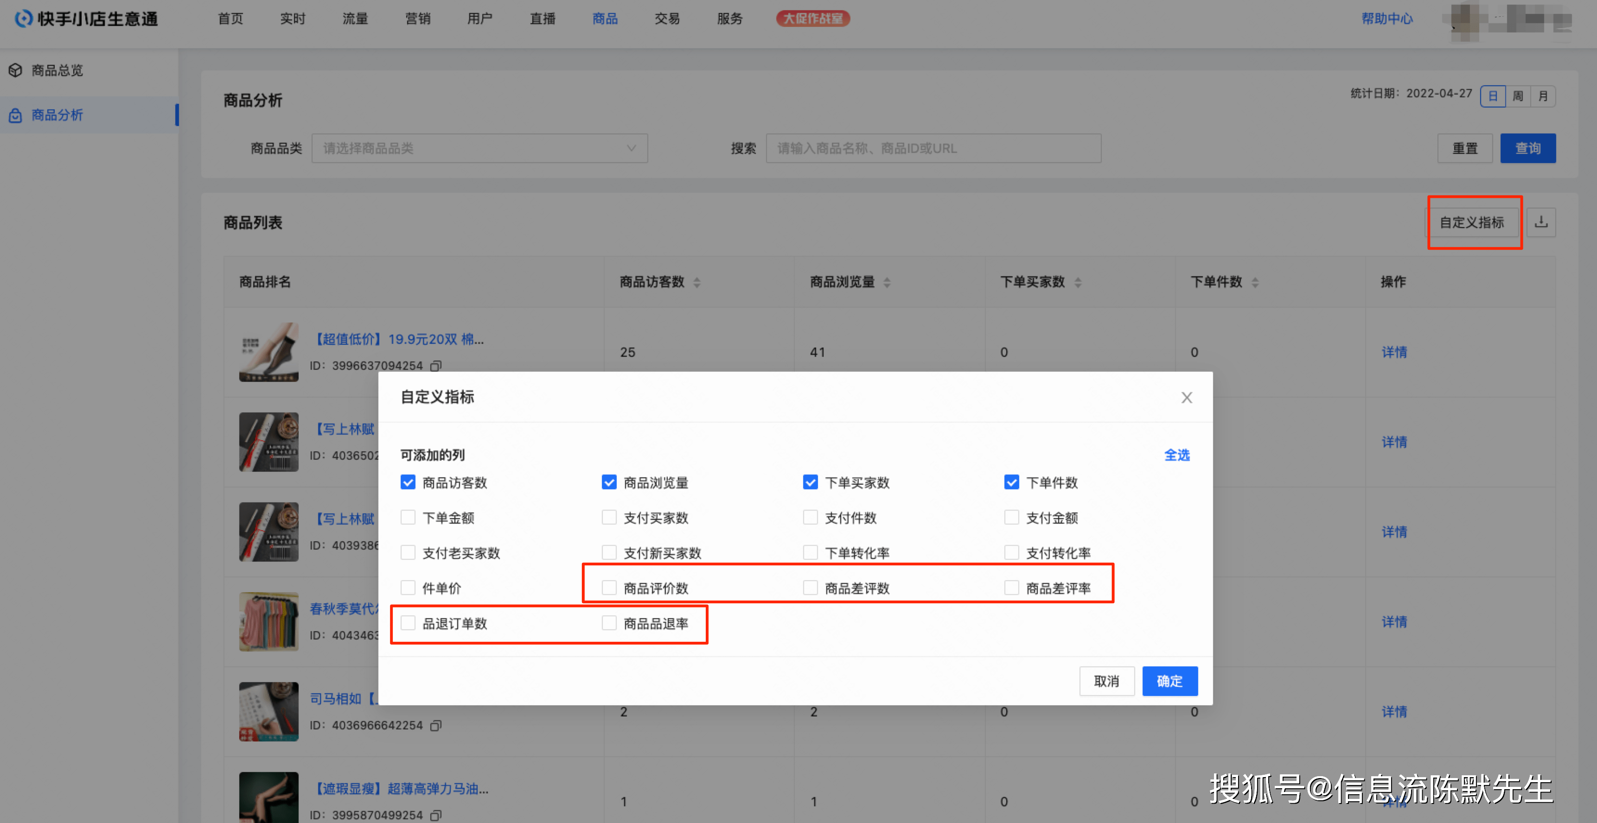Enable 下单转化率 column
This screenshot has height=823, width=1597.
[x=810, y=553]
